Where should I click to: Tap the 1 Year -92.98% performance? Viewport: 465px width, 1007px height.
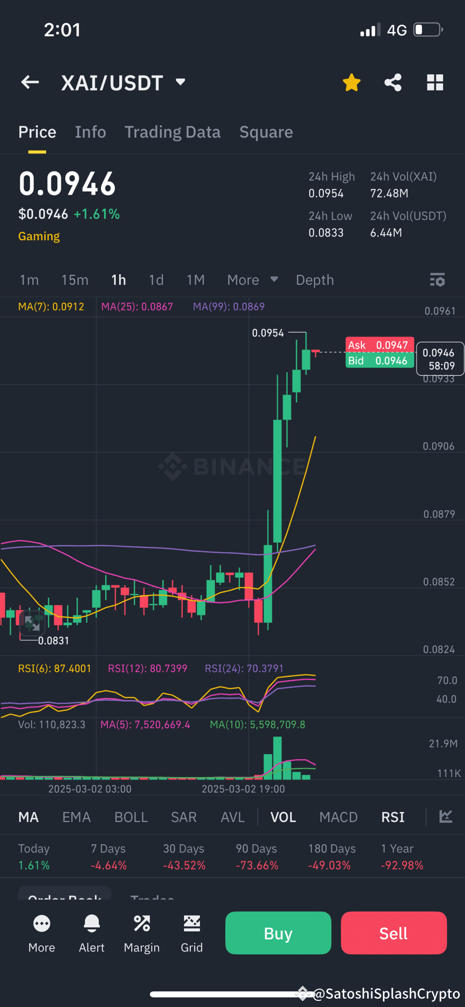pos(402,857)
